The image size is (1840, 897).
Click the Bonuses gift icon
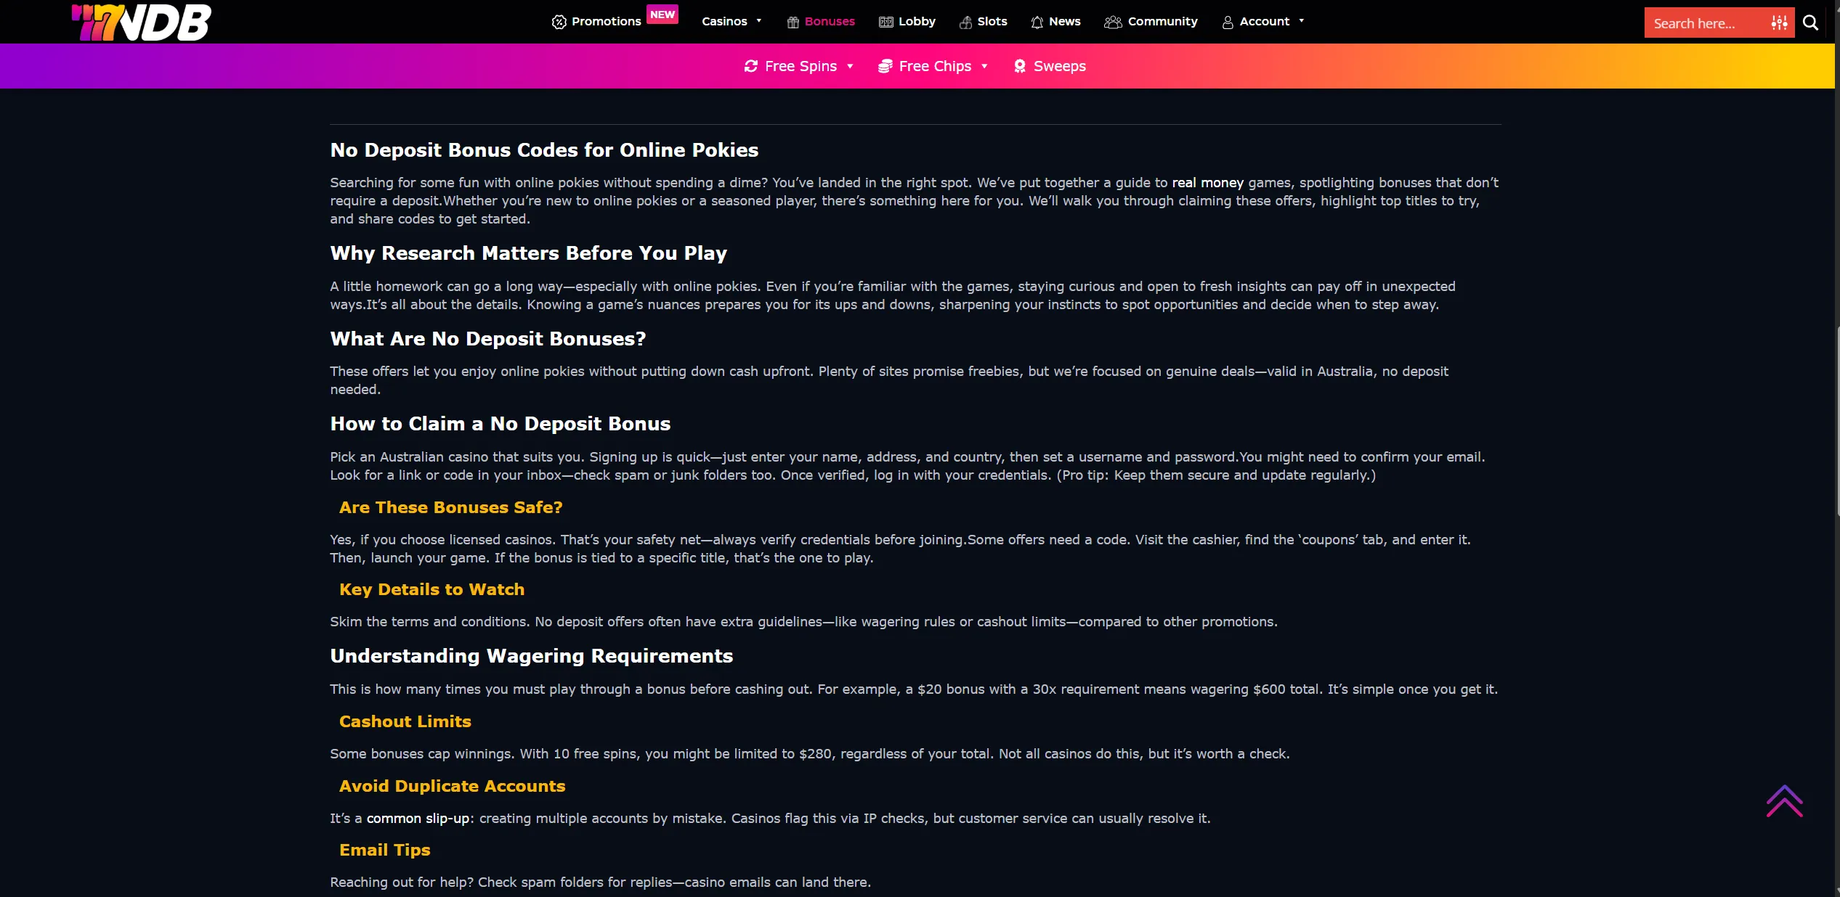[x=793, y=22]
